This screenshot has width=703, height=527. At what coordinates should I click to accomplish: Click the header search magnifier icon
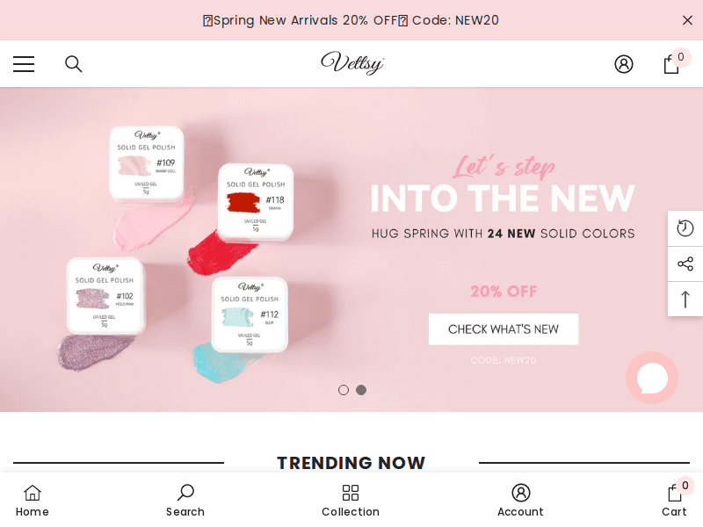(x=74, y=64)
